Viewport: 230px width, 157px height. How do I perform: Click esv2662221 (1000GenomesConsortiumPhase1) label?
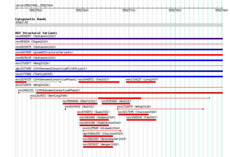[49, 90]
